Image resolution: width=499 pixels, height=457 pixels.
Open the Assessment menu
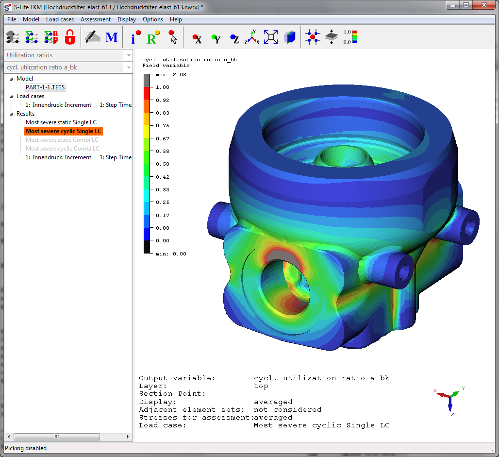(x=96, y=19)
